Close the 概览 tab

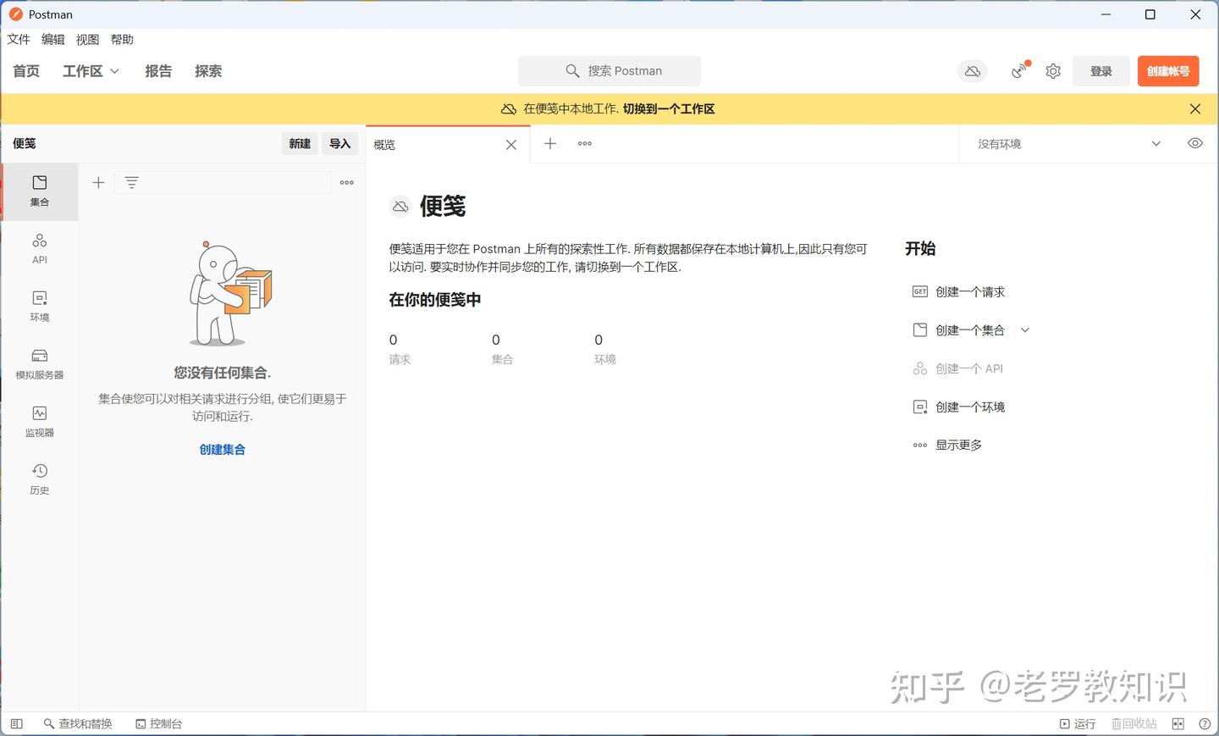coord(511,145)
